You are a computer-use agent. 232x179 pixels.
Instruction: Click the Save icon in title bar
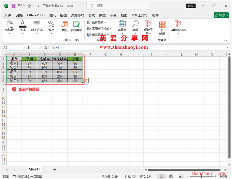click(13, 6)
